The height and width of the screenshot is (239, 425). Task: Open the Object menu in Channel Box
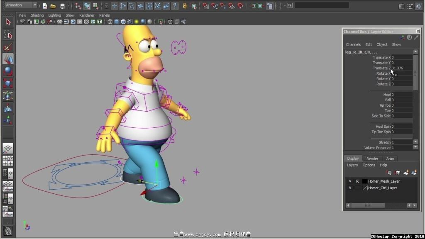[x=382, y=44]
